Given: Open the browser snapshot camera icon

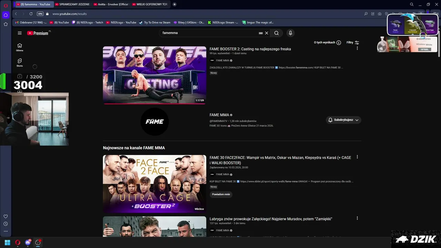Looking at the screenshot, I should (x=379, y=14).
